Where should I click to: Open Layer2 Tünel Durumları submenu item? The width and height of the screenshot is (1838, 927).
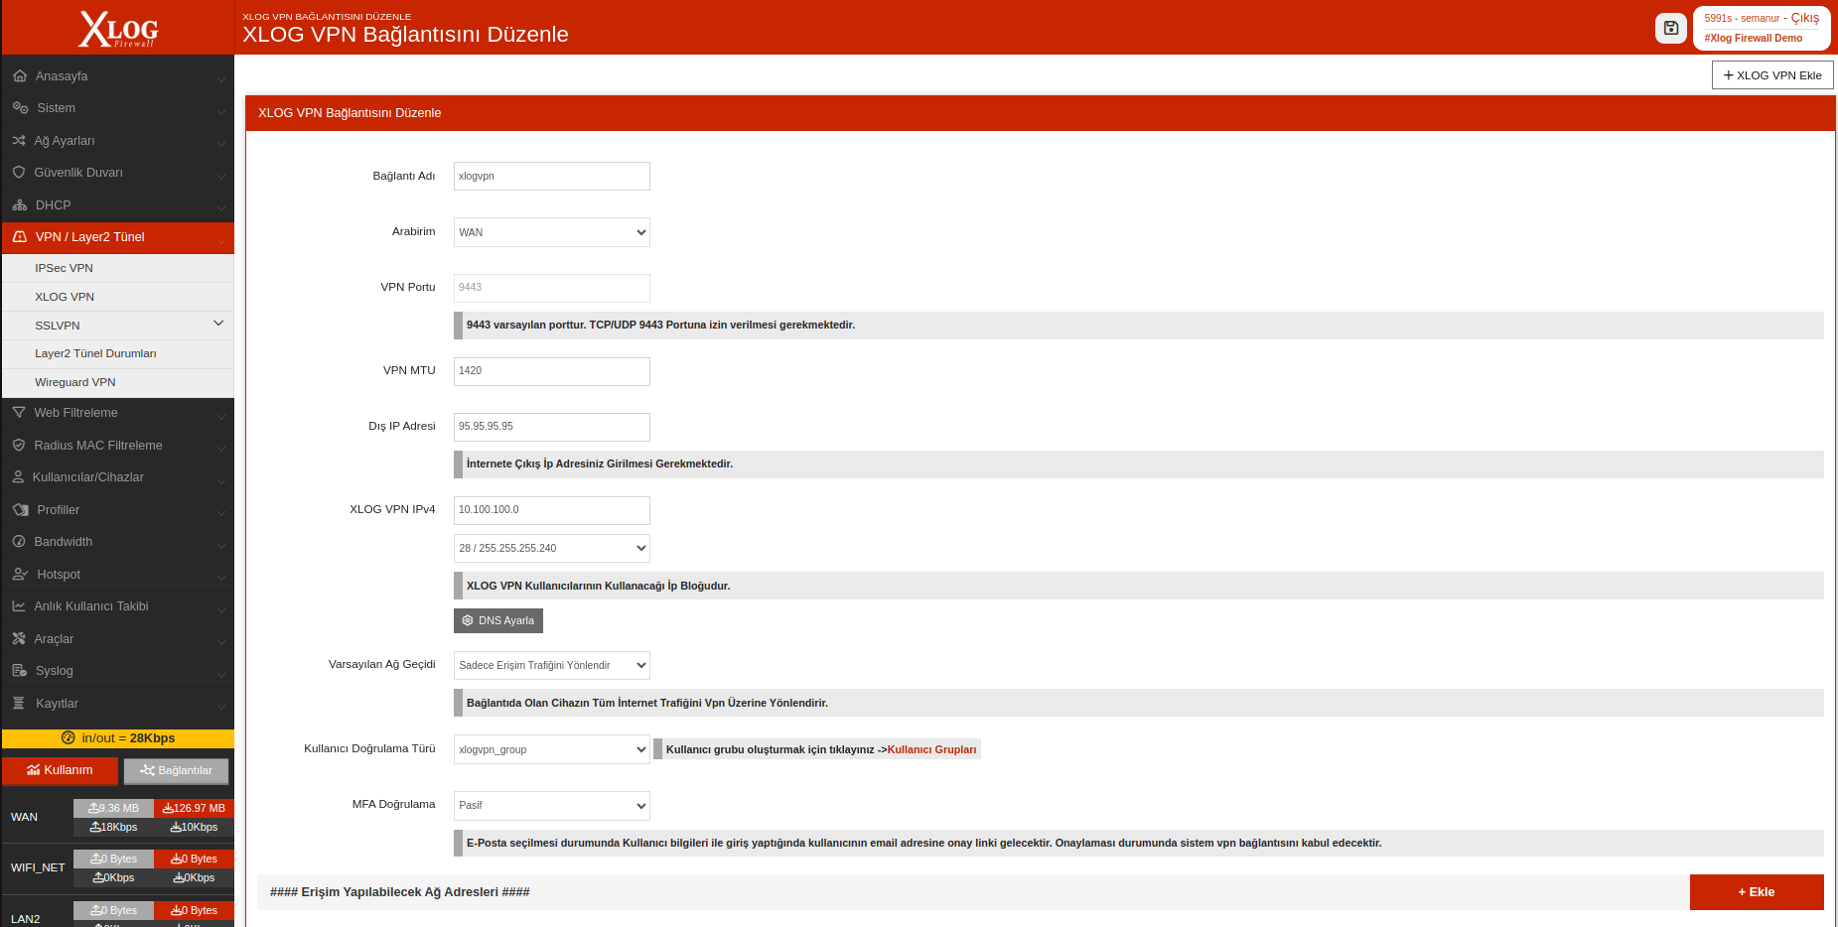click(x=118, y=353)
